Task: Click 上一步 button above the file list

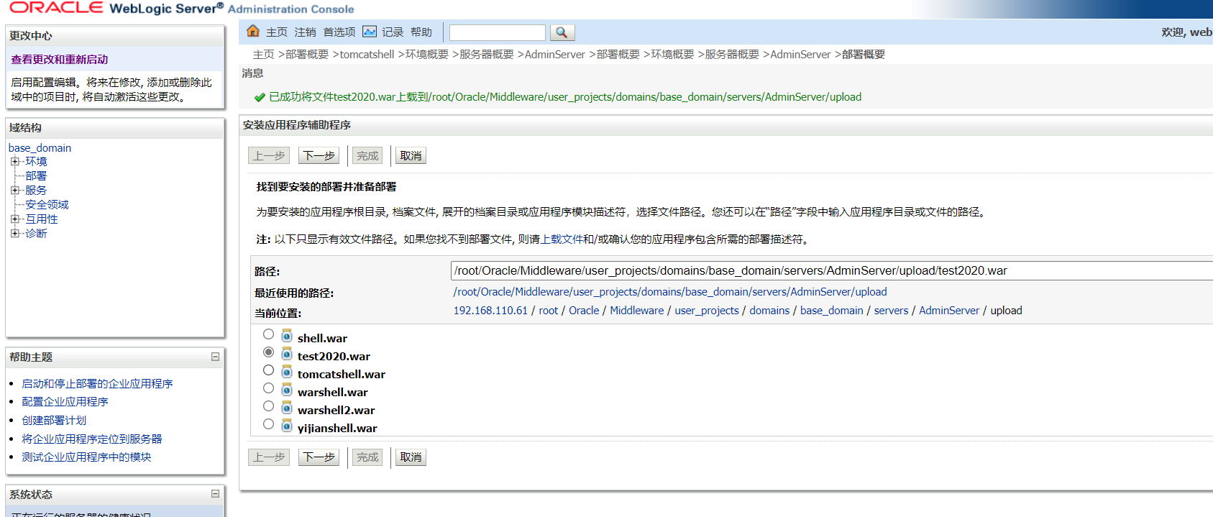Action: click(x=269, y=155)
